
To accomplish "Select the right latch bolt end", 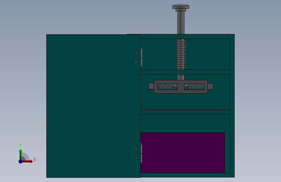I will tap(210, 86).
